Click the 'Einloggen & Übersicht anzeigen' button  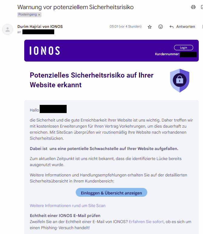111,193
